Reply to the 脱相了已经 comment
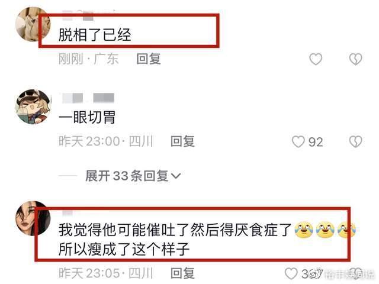Image resolution: width=379 pixels, height=284 pixels. click(149, 59)
